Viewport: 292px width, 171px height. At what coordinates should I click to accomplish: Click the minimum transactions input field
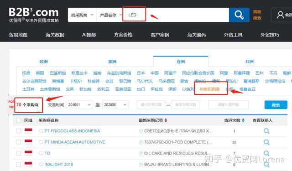151,105
